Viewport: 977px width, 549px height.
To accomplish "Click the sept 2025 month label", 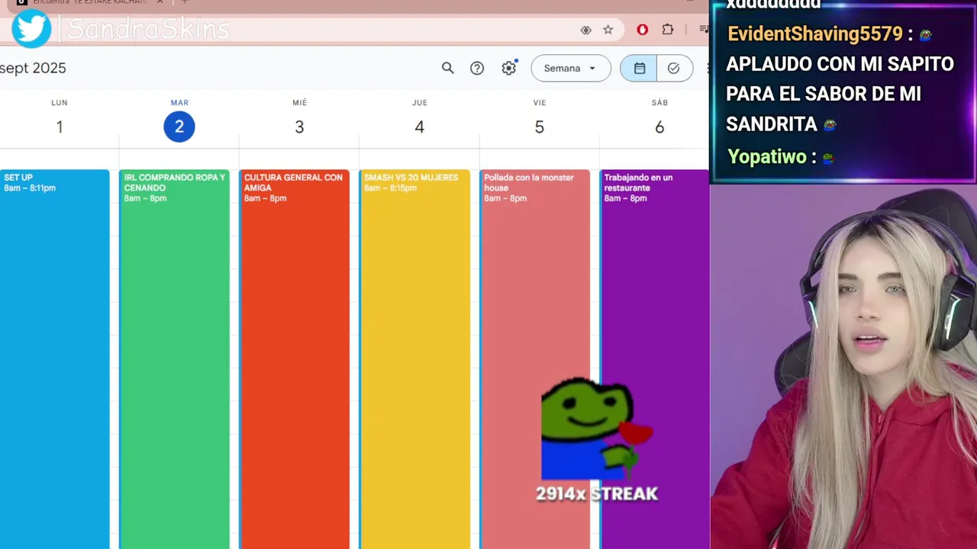I will click(x=33, y=68).
